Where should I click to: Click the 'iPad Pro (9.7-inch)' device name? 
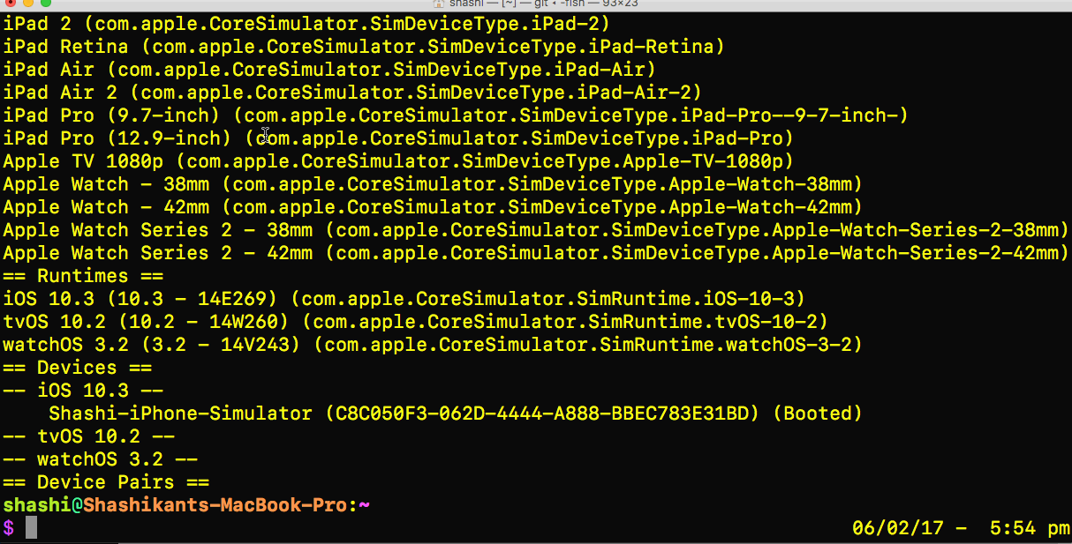click(112, 116)
